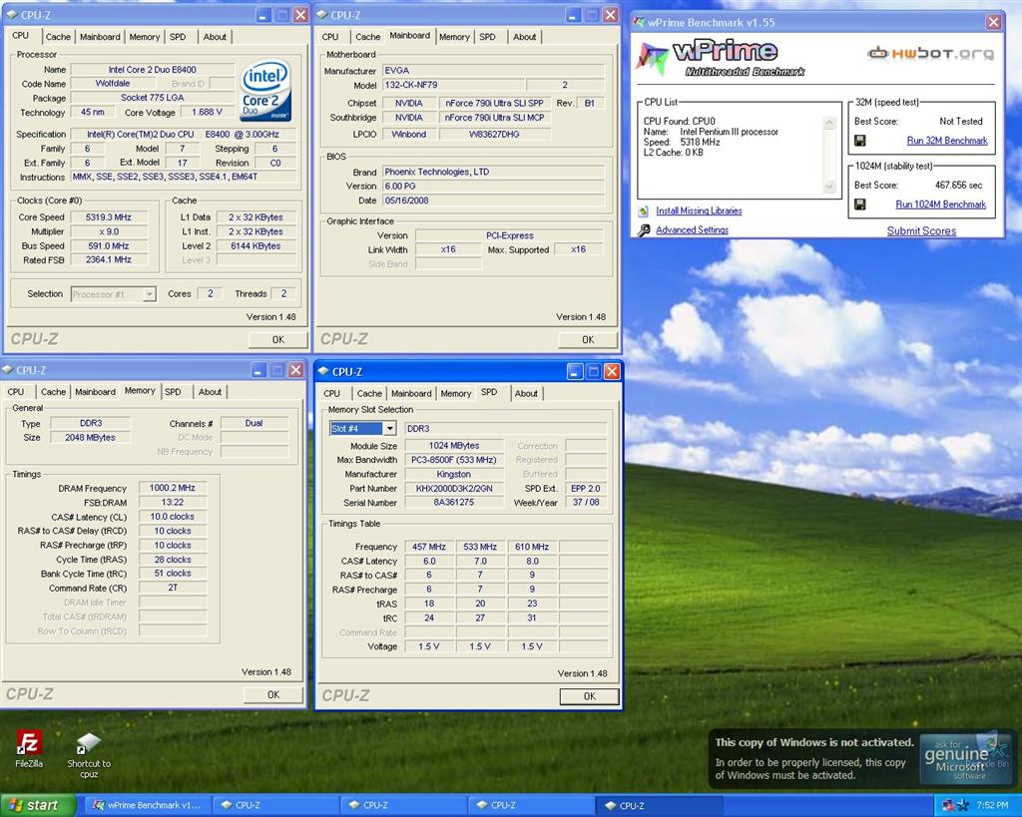Viewport: 1022px width, 817px height.
Task: Close the wPrime Benchmark window
Action: point(993,23)
